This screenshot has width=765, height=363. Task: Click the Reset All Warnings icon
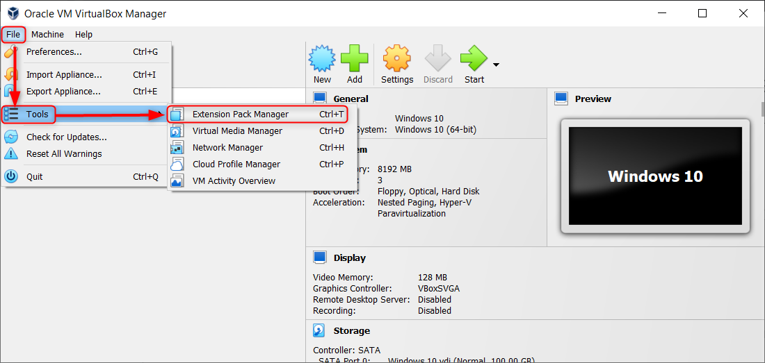click(x=10, y=154)
